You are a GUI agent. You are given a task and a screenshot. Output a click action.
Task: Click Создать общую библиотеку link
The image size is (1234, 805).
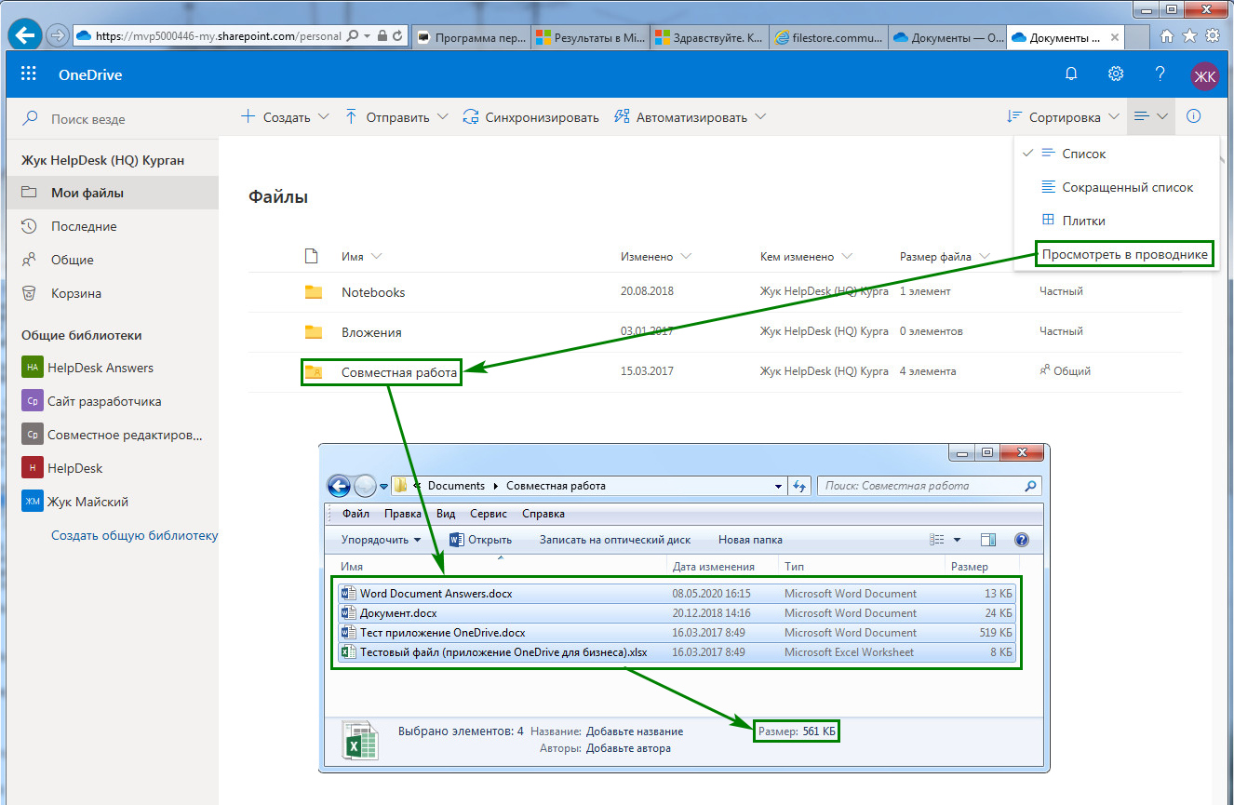coord(134,535)
